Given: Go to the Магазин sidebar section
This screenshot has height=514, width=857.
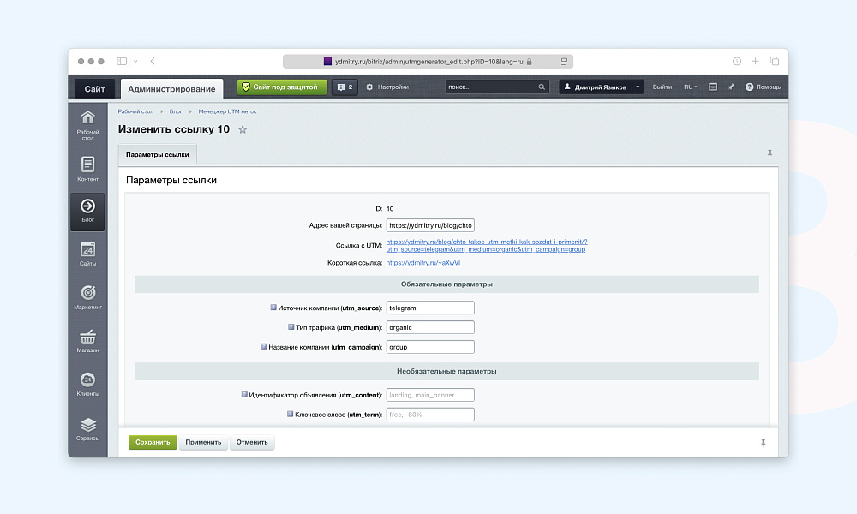Looking at the screenshot, I should pos(87,341).
